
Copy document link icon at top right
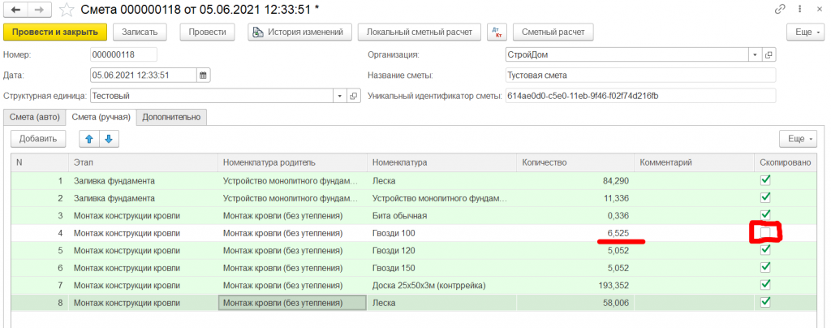781,10
